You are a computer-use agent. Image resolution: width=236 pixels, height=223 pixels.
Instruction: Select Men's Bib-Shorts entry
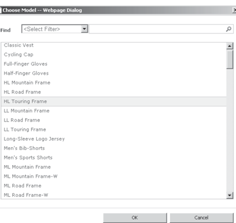pyautogui.click(x=114, y=148)
